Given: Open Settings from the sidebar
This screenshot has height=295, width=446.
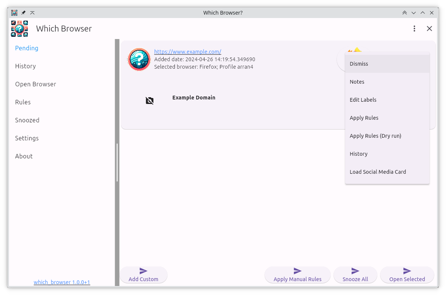Looking at the screenshot, I should pos(27,138).
